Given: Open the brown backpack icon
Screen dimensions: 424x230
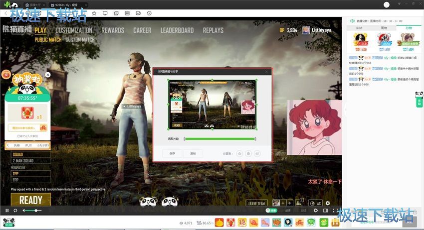Looking at the screenshot, I should coord(335,223).
